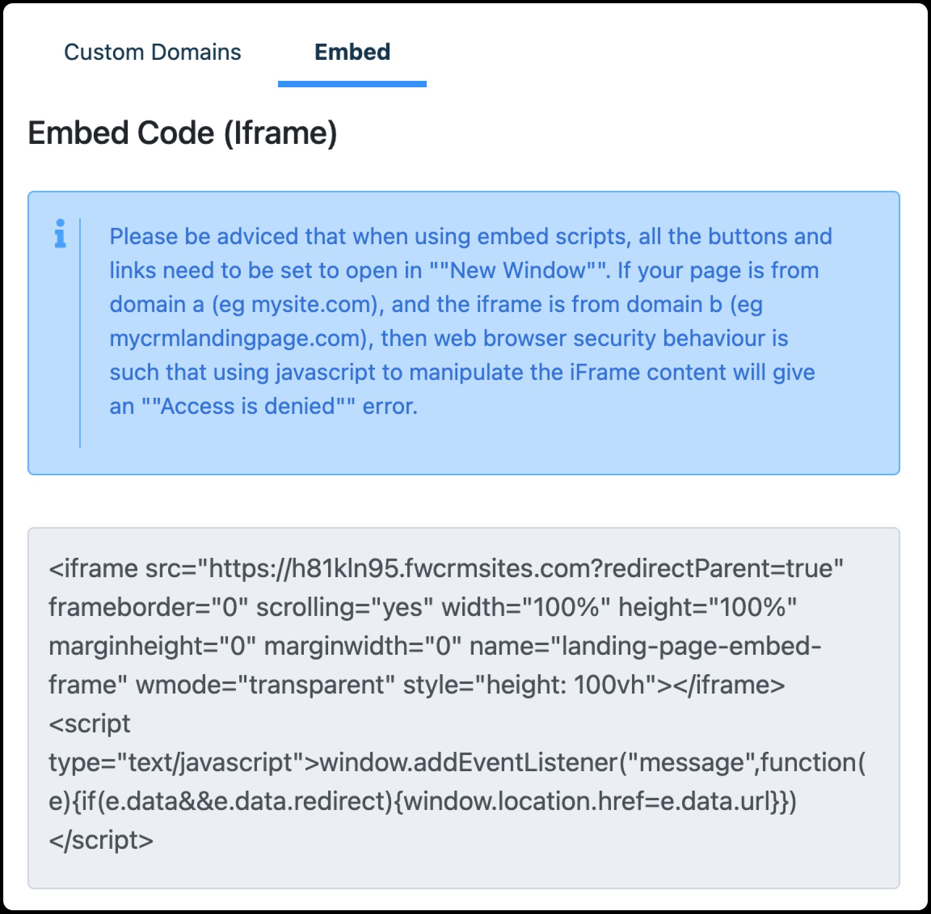This screenshot has width=931, height=914.
Task: Click the frameborder="0" attribute in code
Action: [x=148, y=607]
